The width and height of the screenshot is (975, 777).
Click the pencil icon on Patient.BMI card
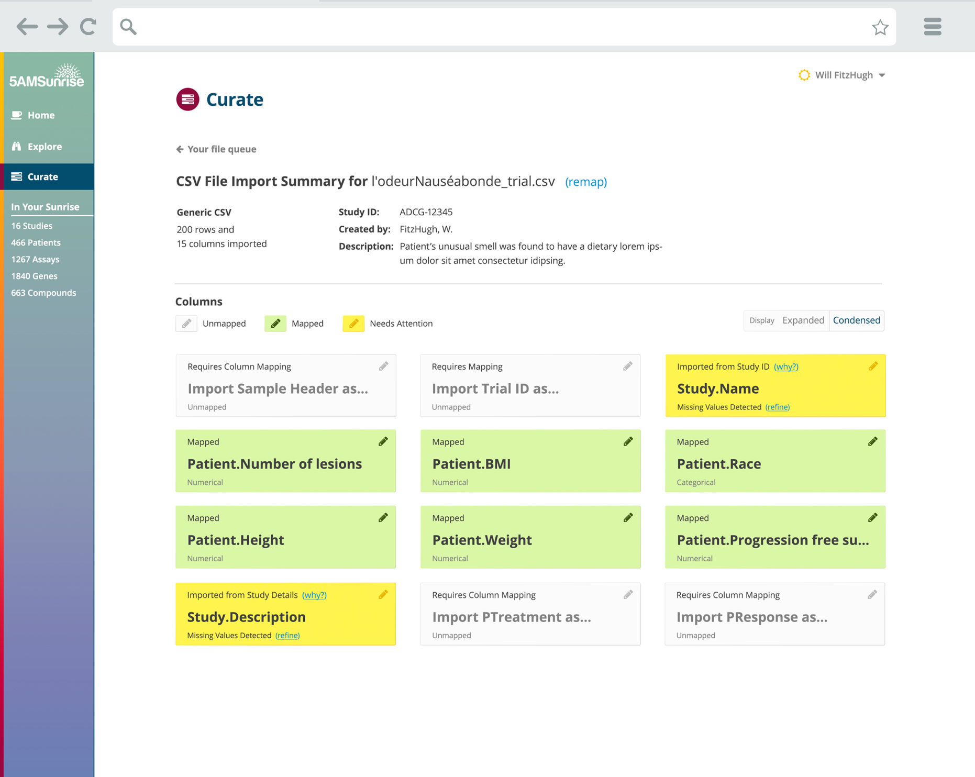(628, 442)
